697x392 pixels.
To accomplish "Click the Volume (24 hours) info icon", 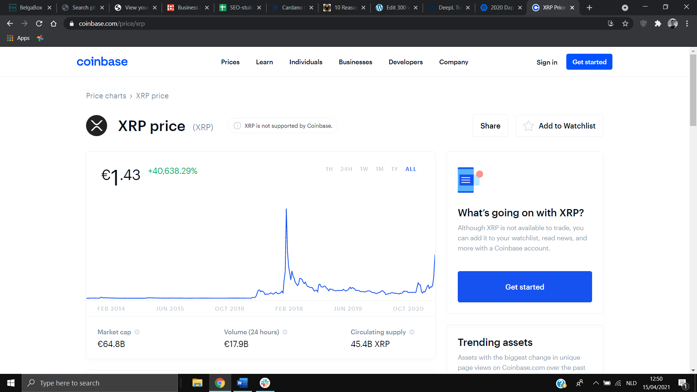I will (285, 332).
